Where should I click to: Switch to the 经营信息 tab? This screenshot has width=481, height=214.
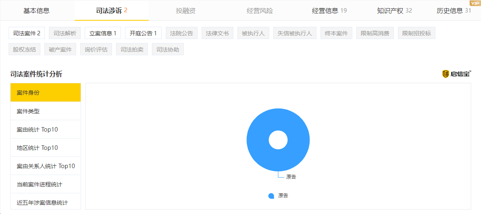point(329,11)
